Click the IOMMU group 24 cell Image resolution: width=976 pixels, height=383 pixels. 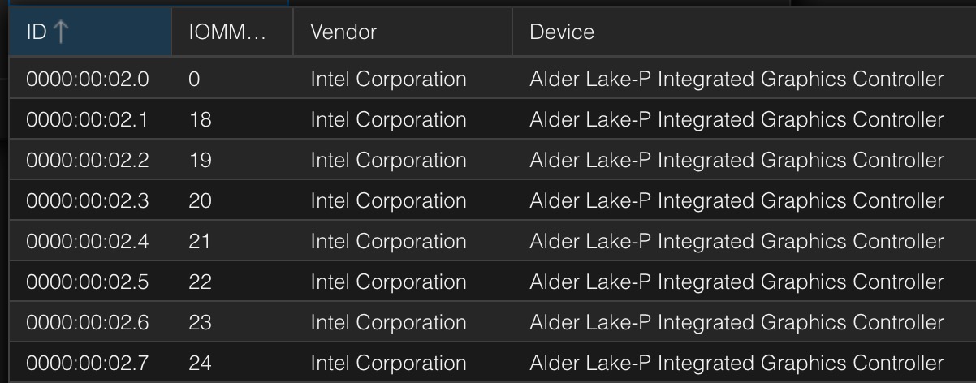coord(200,363)
